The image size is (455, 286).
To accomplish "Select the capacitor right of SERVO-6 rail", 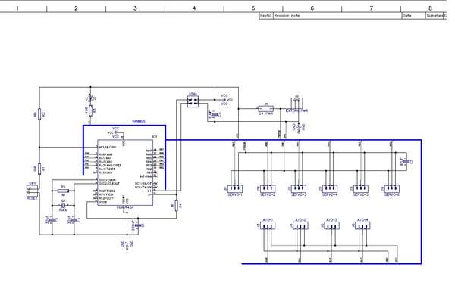I will (406, 162).
